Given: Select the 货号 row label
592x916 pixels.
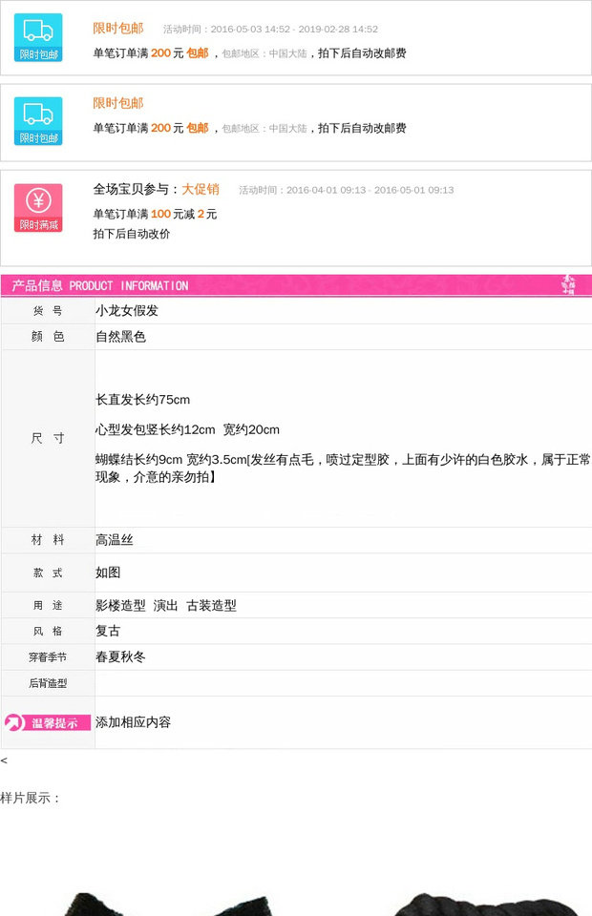Looking at the screenshot, I should pyautogui.click(x=48, y=311).
